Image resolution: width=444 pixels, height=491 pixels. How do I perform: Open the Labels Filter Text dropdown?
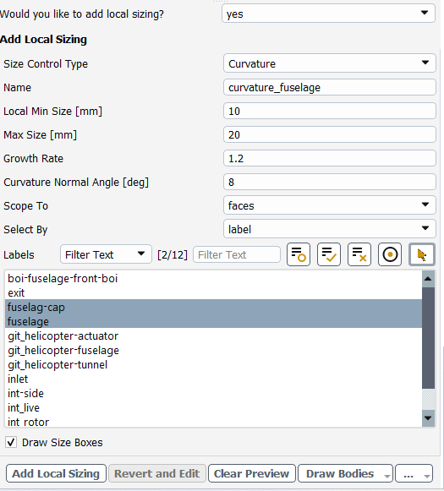point(106,254)
